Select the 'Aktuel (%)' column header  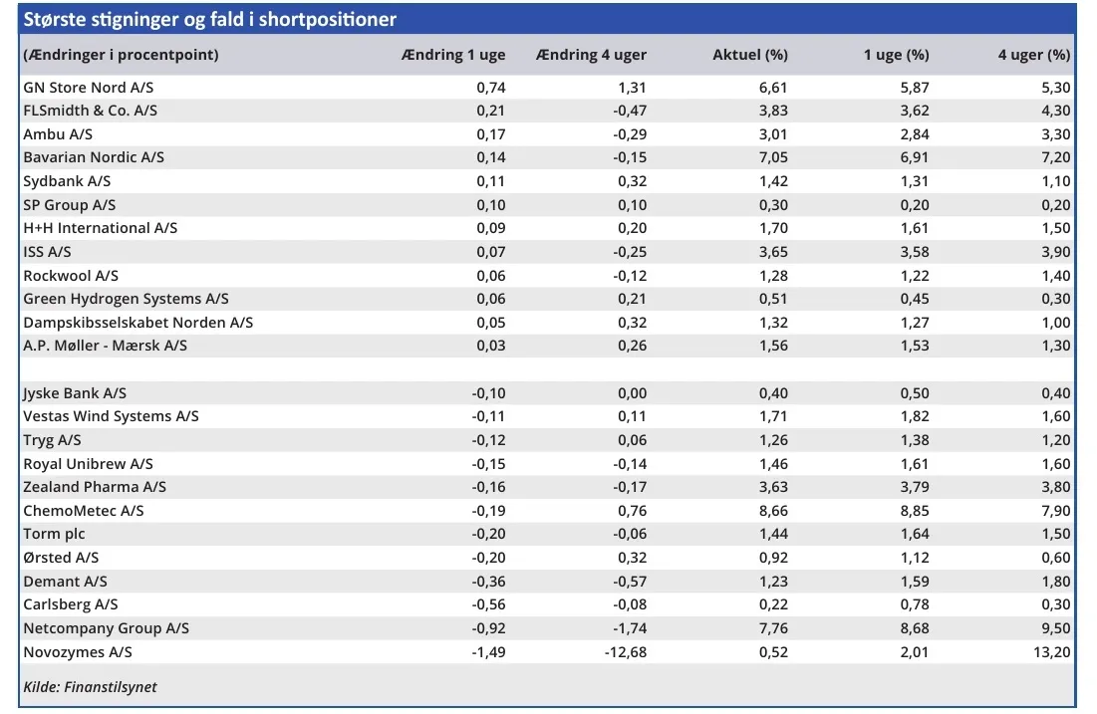750,55
